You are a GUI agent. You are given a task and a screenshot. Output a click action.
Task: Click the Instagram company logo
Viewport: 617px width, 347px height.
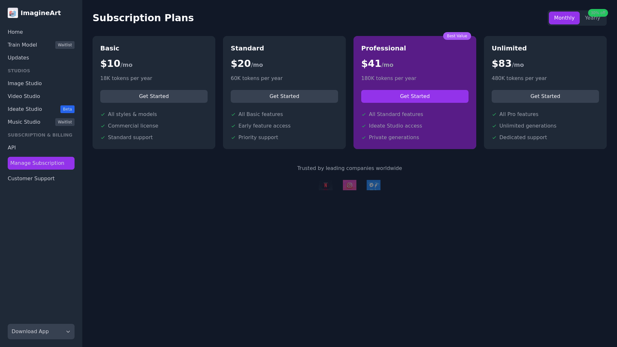point(350,185)
